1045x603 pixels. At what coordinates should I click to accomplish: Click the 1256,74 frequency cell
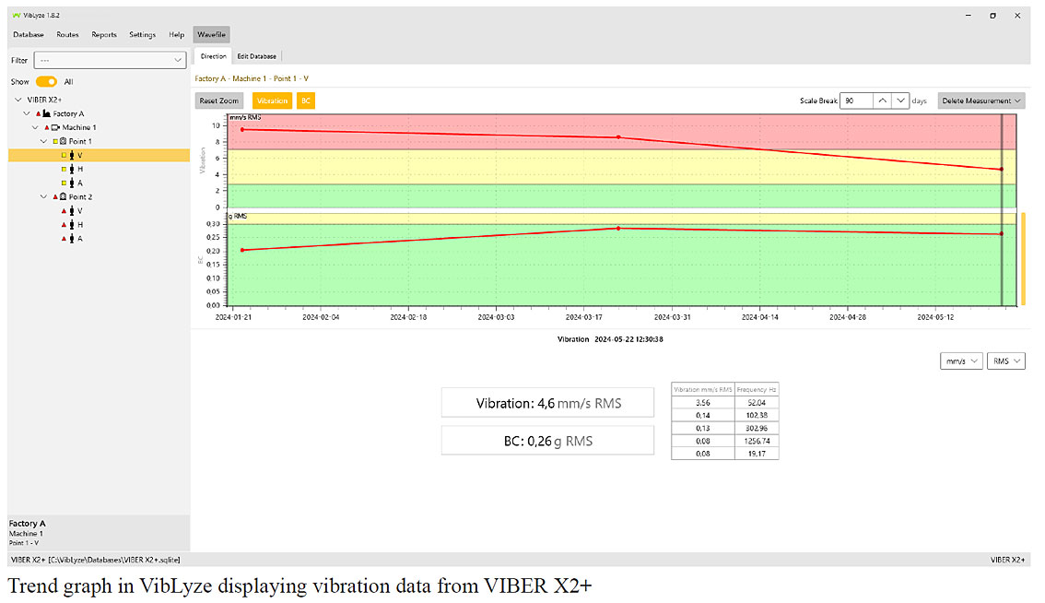pyautogui.click(x=757, y=441)
